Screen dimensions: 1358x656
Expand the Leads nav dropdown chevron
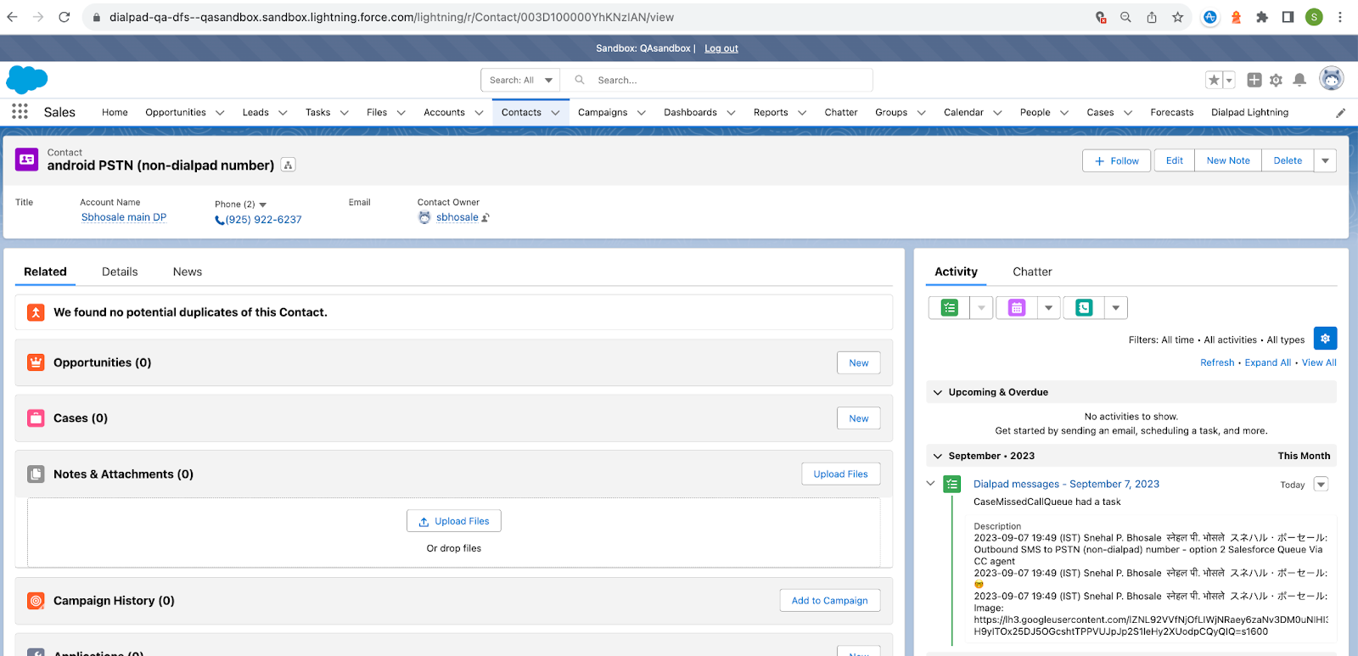click(283, 113)
